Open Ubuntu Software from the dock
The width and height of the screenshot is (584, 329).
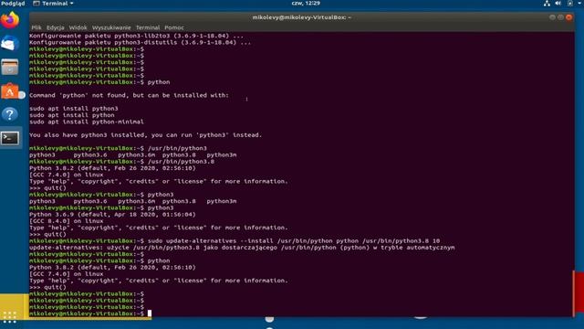point(10,91)
